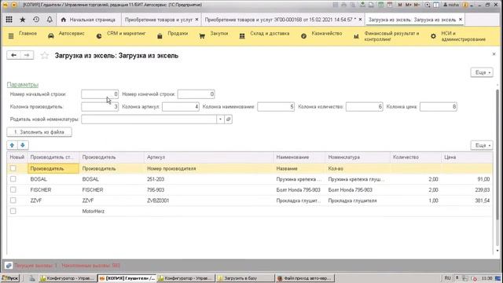Open the Казначейство section

pyautogui.click(x=327, y=33)
